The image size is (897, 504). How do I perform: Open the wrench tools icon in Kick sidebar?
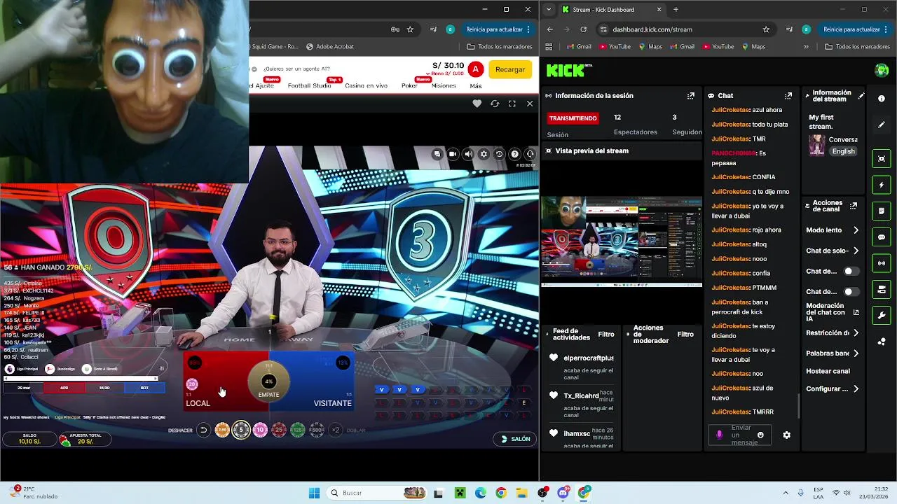882,315
